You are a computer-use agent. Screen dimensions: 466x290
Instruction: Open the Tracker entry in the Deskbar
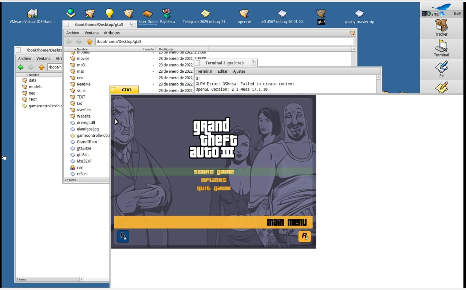click(x=441, y=28)
